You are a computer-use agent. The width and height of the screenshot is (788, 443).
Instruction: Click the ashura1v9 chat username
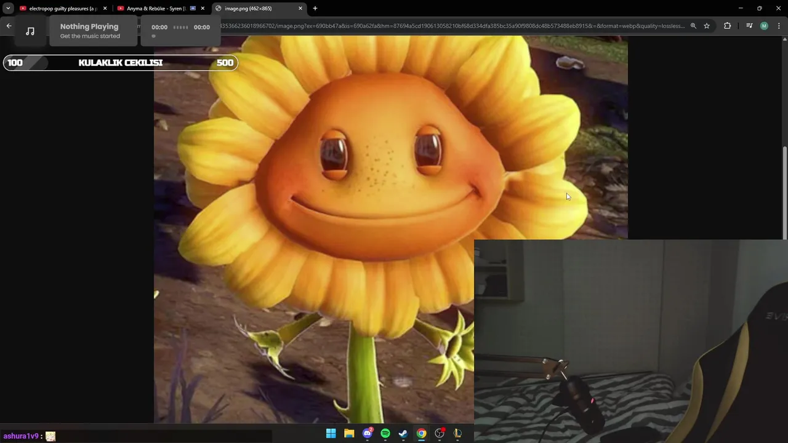21,436
